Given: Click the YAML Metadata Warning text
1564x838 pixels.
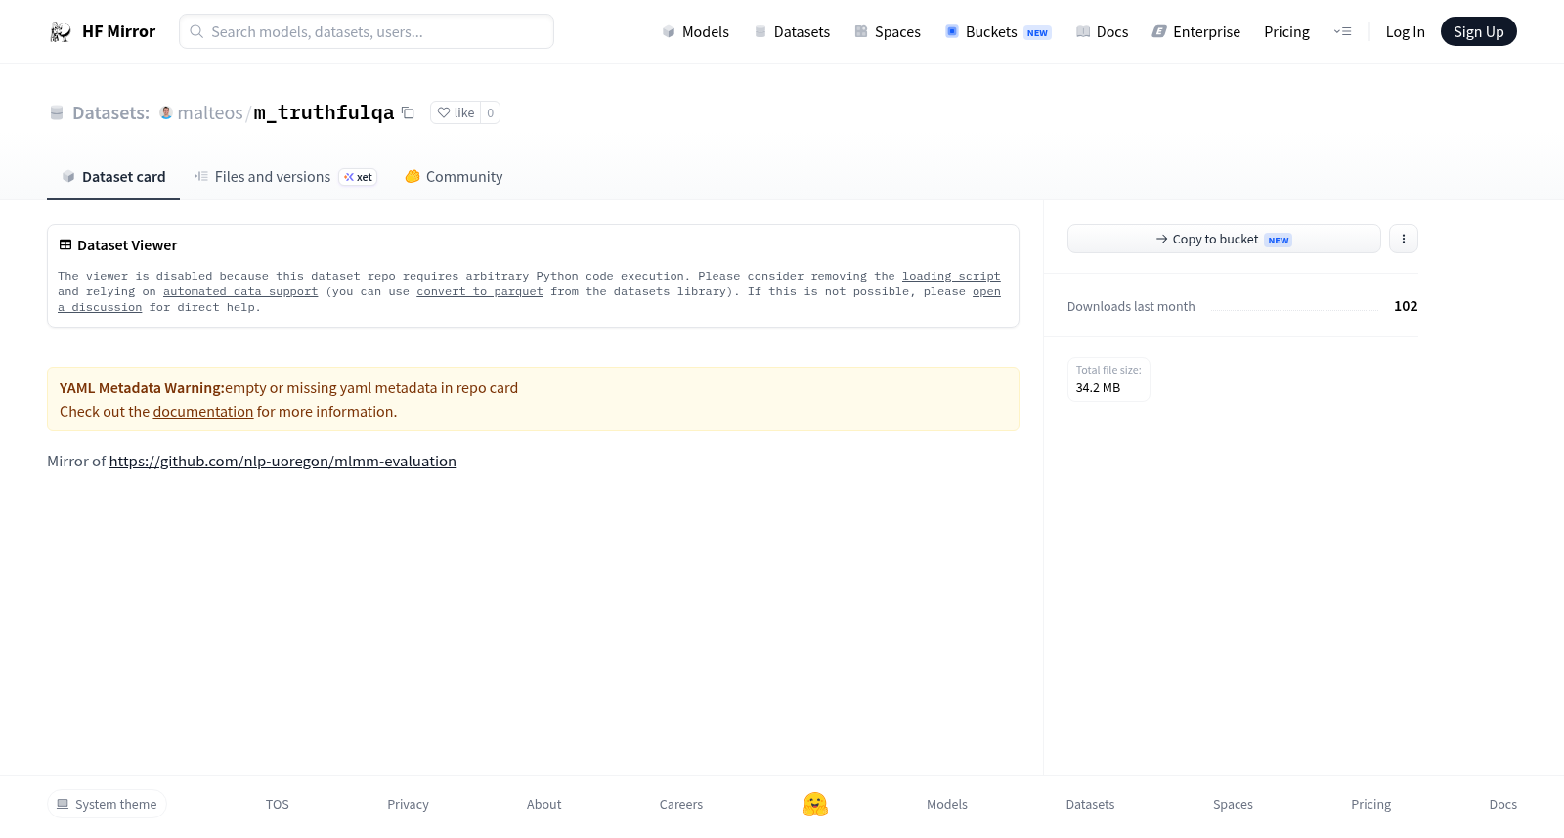Looking at the screenshot, I should coord(142,388).
